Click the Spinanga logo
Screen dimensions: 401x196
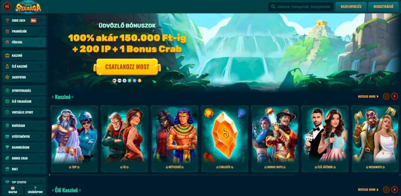(x=28, y=6)
